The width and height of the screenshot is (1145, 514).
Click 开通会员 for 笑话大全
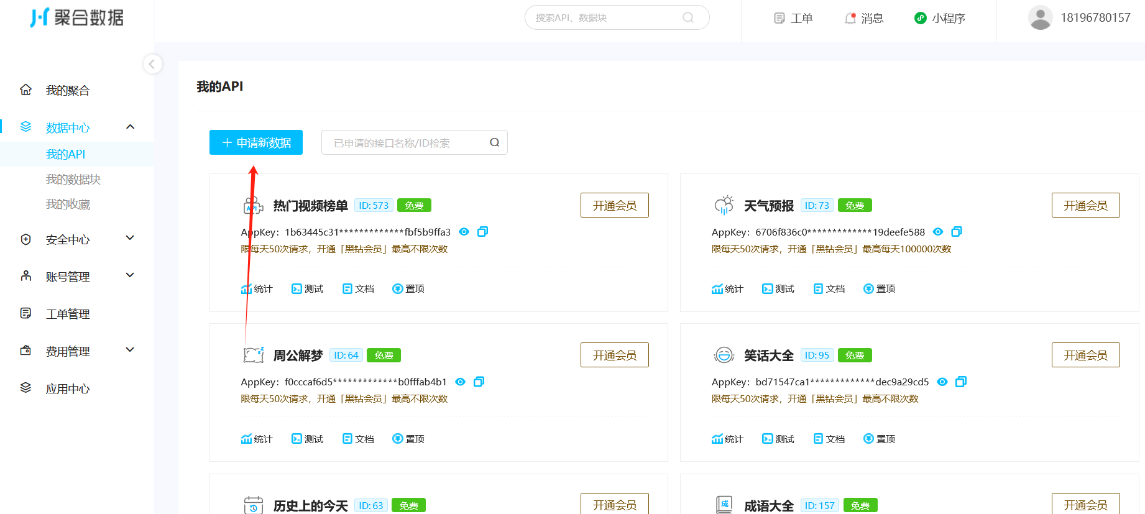pos(1085,355)
